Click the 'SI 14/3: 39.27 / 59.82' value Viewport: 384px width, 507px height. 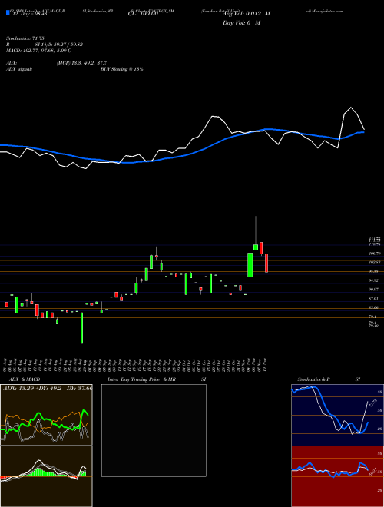point(59,45)
